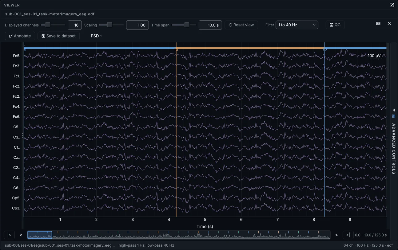398x250 pixels.
Task: Open the viewer in a new window
Action: click(x=392, y=5)
